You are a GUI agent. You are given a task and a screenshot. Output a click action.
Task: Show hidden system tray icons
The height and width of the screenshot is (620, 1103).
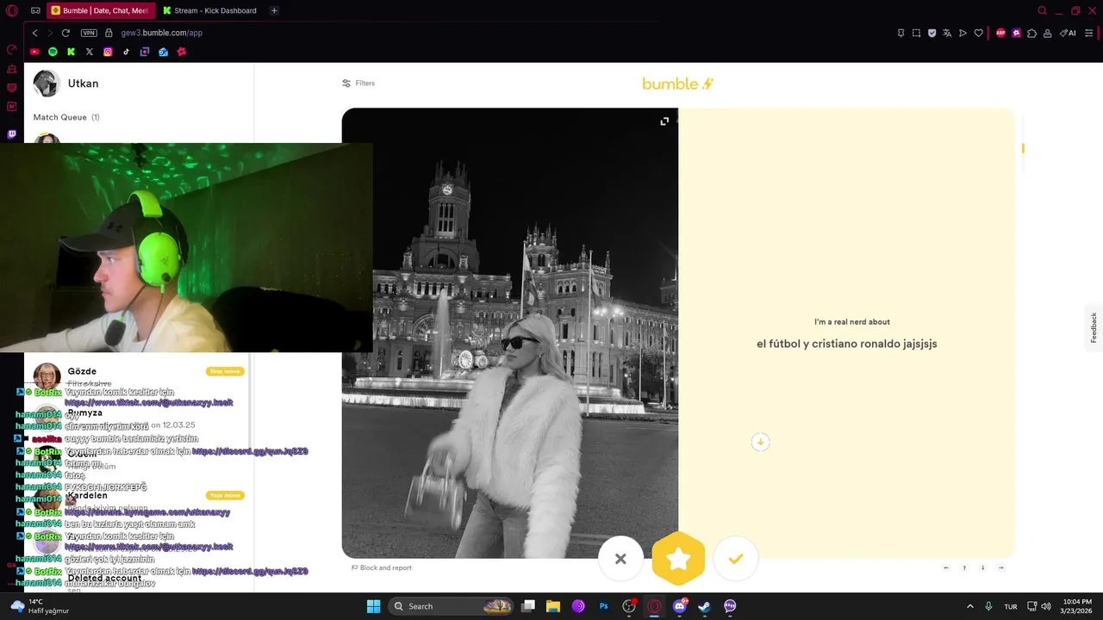pyautogui.click(x=970, y=606)
